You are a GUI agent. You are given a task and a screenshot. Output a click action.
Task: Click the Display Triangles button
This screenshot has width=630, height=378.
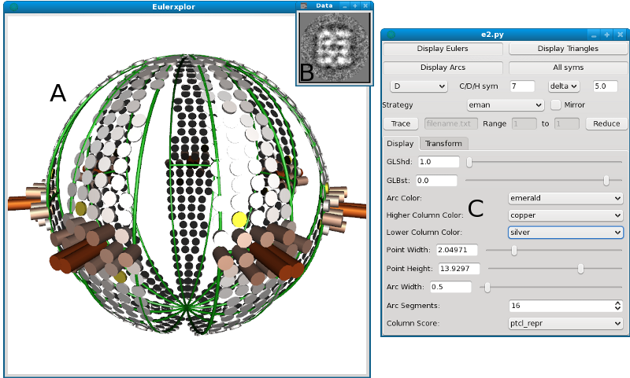pos(568,49)
